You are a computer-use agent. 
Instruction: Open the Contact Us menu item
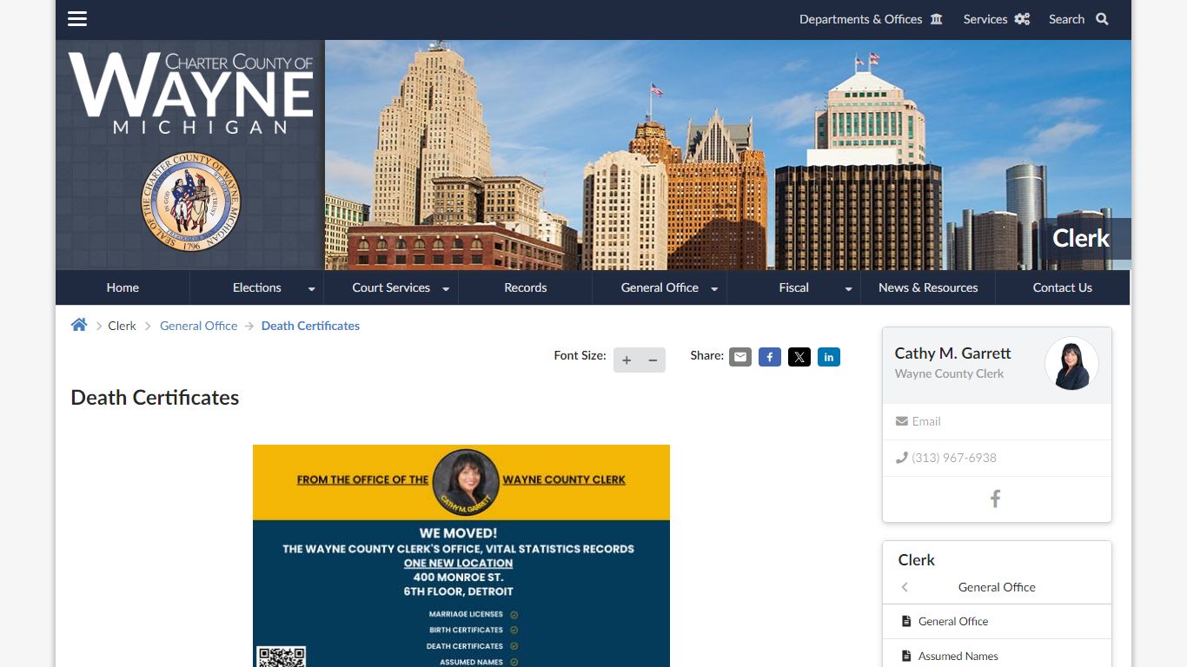point(1062,287)
